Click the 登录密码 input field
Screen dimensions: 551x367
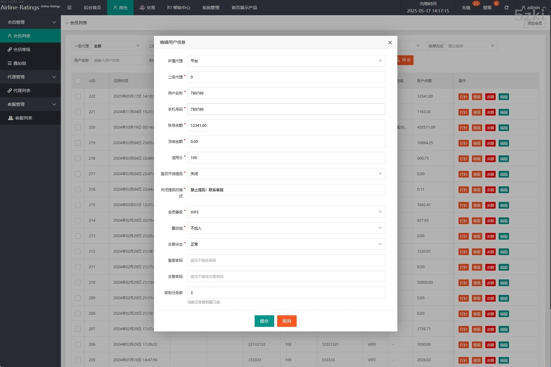click(x=286, y=260)
